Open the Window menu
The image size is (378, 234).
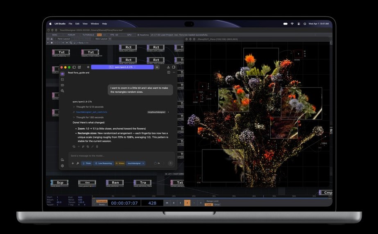tap(95, 24)
